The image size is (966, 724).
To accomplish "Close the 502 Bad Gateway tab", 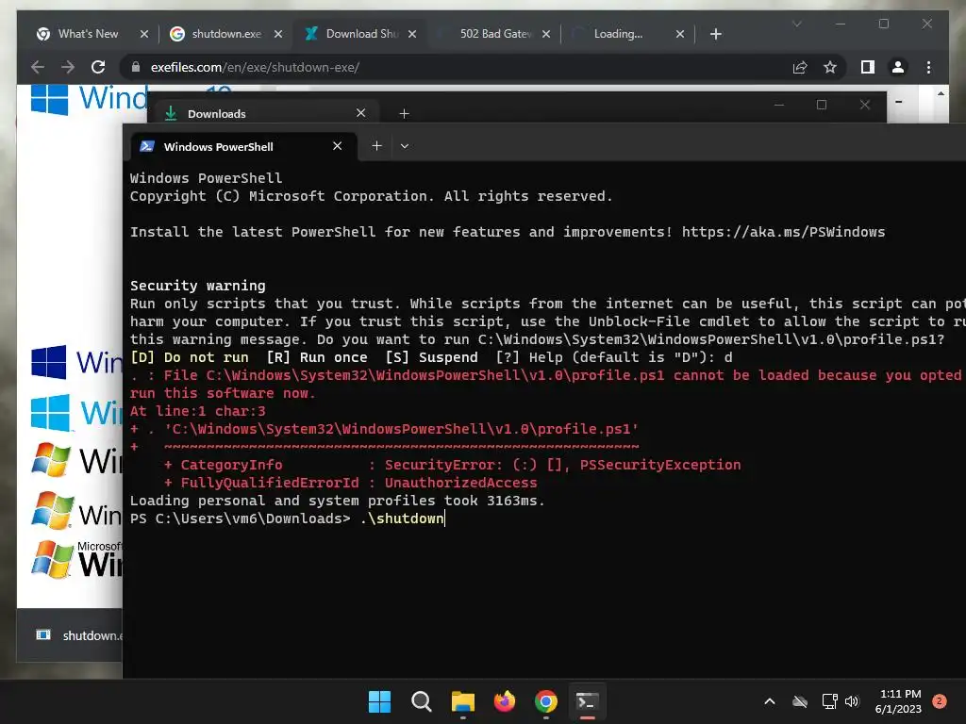I will coord(546,34).
